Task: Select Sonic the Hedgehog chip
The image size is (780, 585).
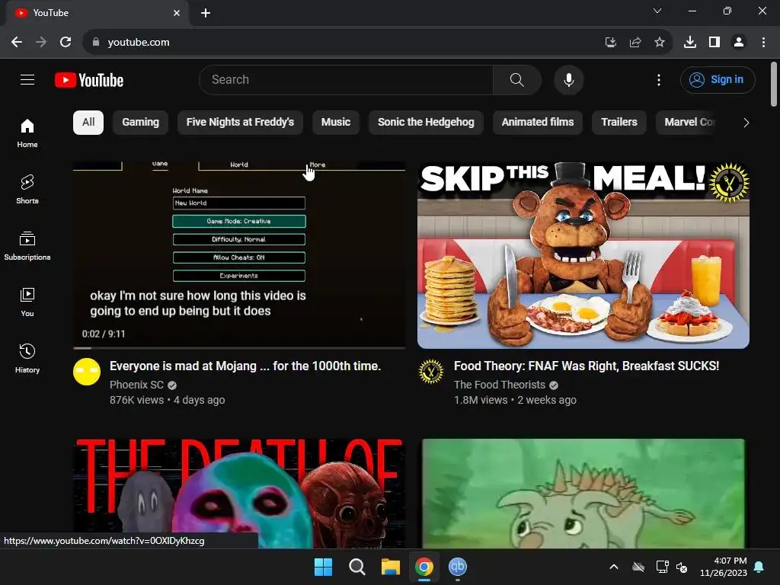Action: point(426,123)
